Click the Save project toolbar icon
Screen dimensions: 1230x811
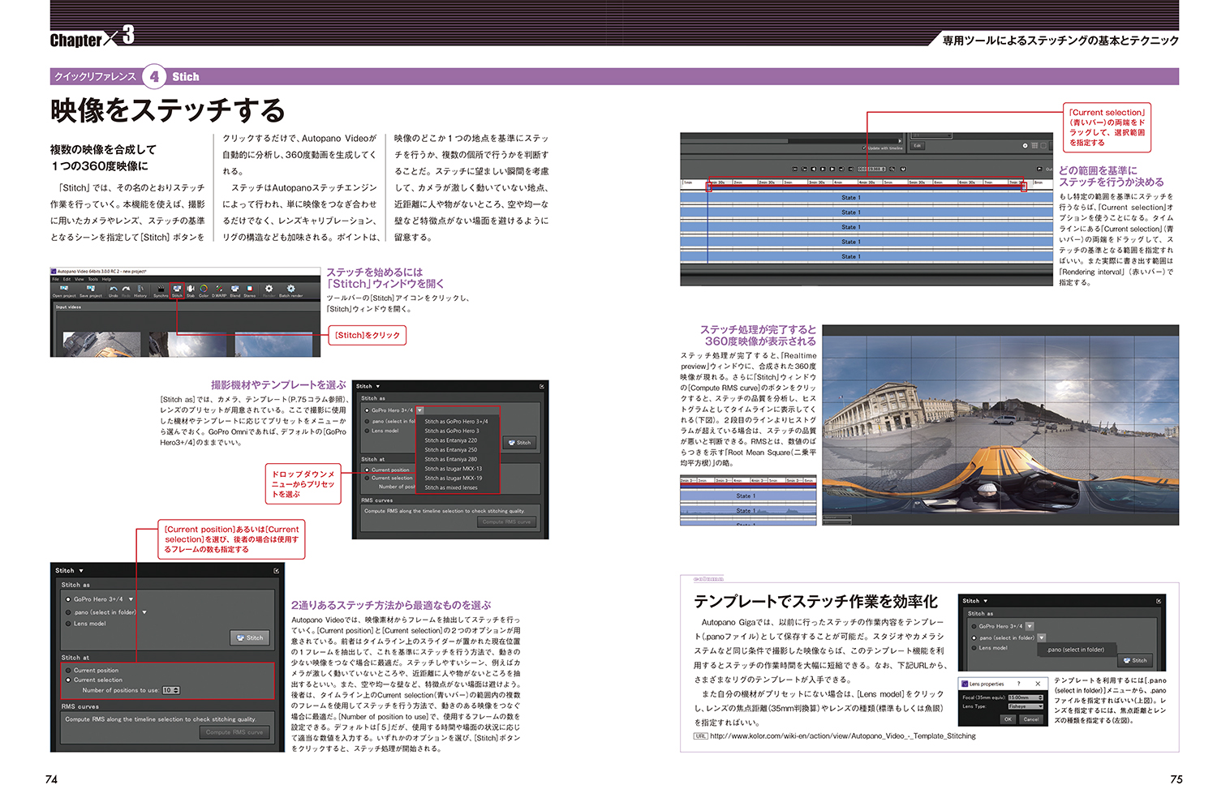[90, 290]
